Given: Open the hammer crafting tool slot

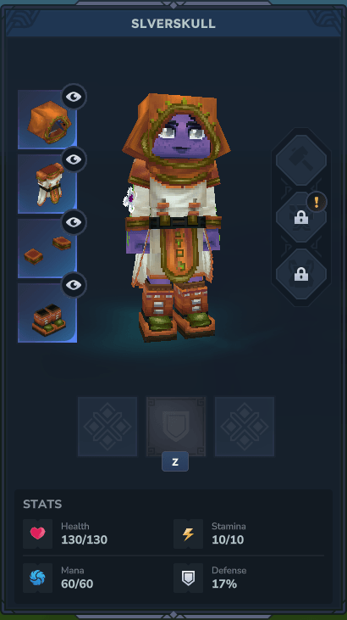Looking at the screenshot, I should tap(301, 159).
